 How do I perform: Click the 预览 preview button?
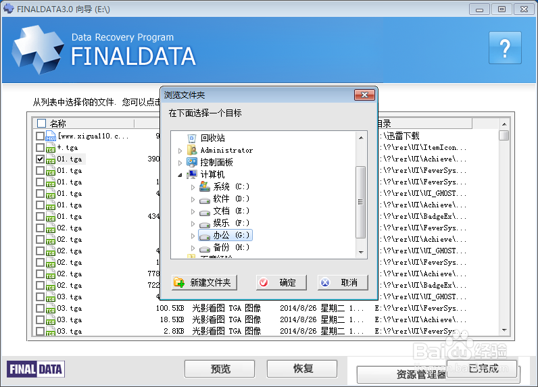(x=220, y=369)
